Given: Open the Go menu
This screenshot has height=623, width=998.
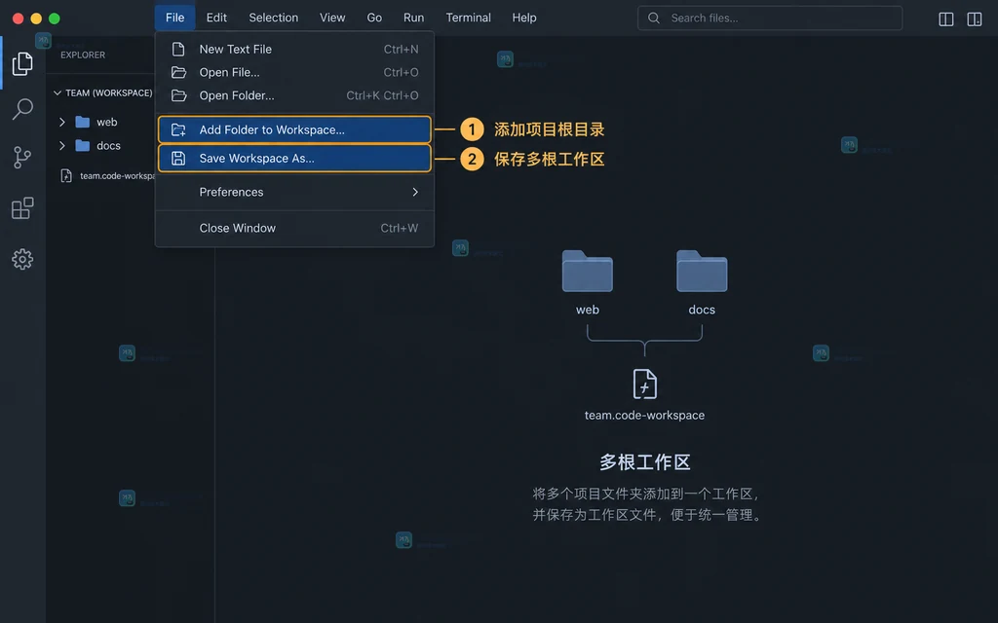Looking at the screenshot, I should tap(374, 18).
